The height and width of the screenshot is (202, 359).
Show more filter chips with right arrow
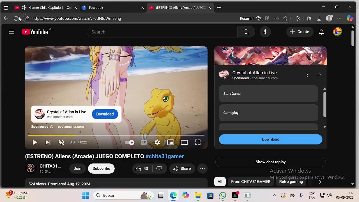point(320,182)
